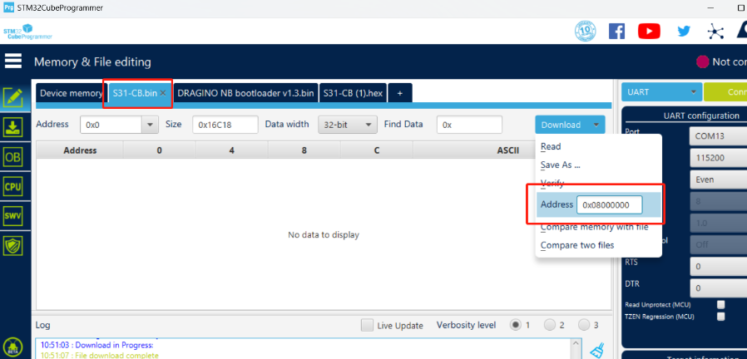
Task: Switch to the Device memory tab
Action: pos(71,93)
